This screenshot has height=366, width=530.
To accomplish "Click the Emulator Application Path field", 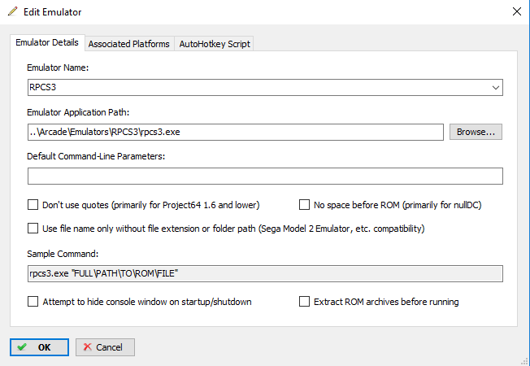I will pyautogui.click(x=235, y=132).
